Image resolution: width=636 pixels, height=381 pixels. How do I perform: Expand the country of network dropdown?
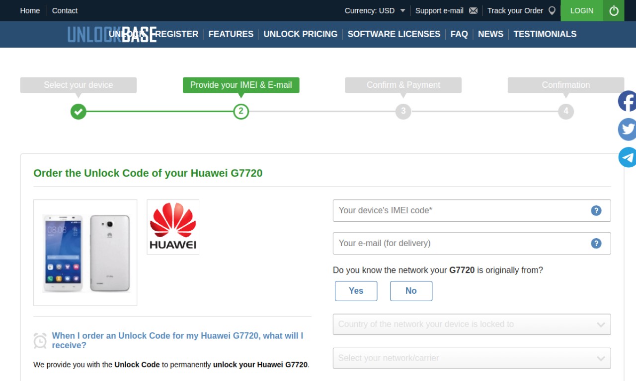(x=472, y=324)
